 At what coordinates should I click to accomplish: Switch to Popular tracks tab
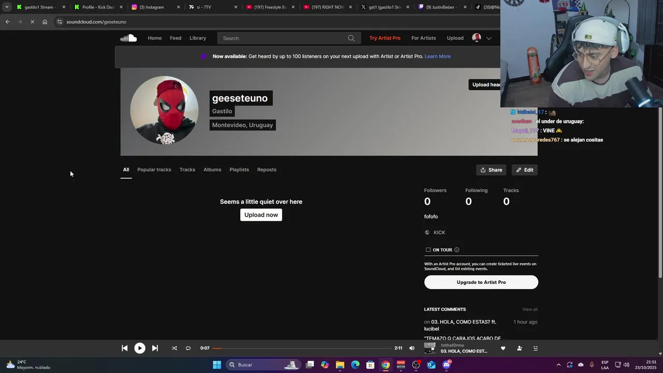(x=154, y=169)
